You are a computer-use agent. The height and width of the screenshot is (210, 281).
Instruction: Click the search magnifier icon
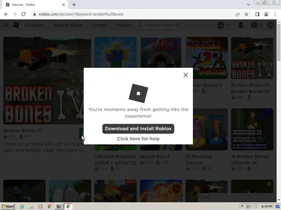(x=140, y=25)
